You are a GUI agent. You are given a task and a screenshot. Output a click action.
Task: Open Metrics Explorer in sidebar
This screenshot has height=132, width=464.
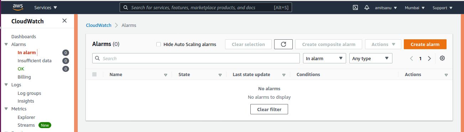click(26, 117)
